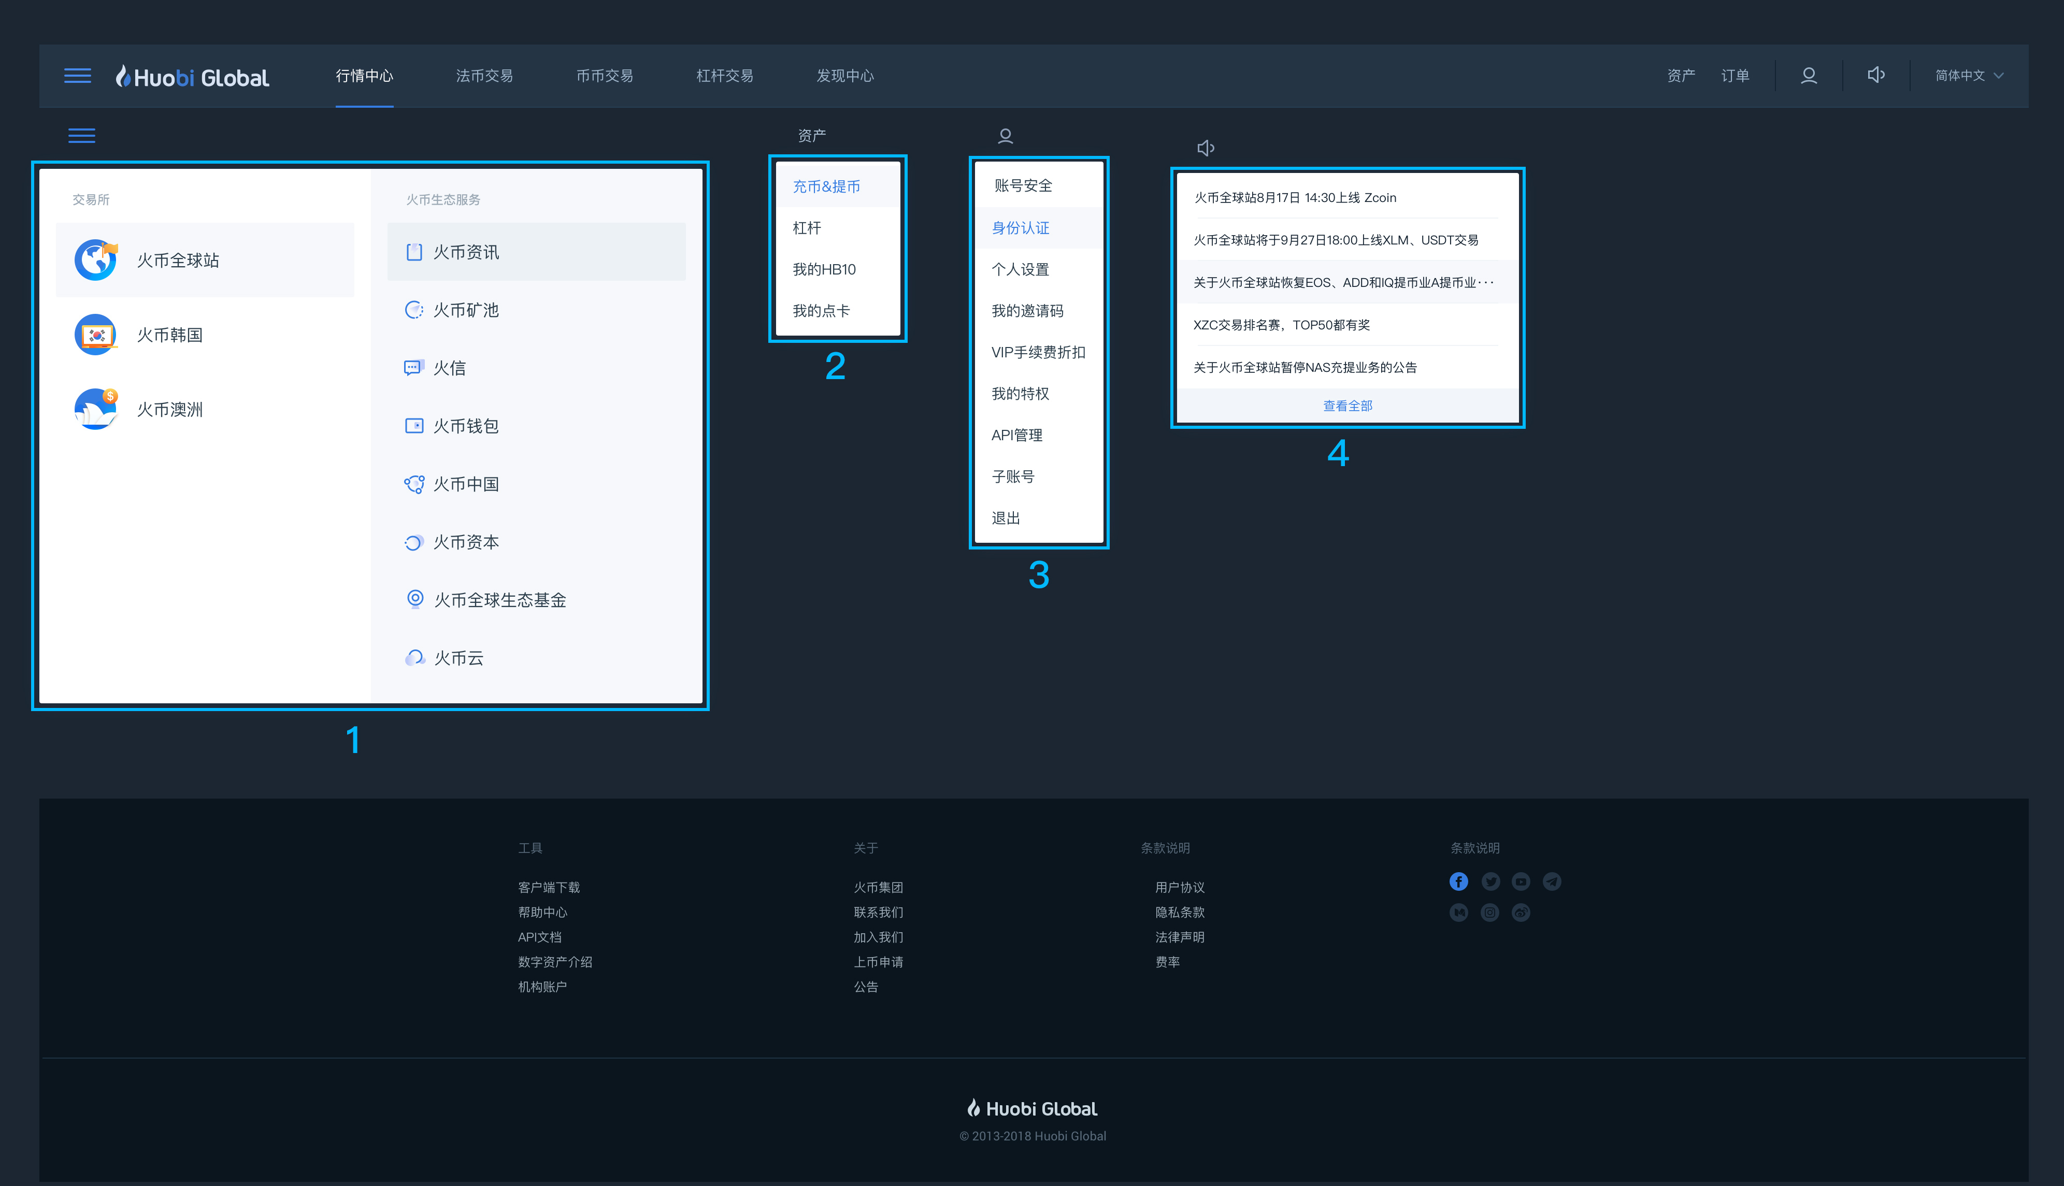Click the icon beside 火币资本
Screen dimensions: 2064x1186
pos(414,542)
